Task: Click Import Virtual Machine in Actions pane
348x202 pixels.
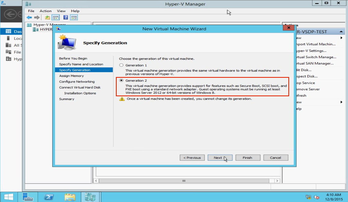Action: [x=316, y=44]
